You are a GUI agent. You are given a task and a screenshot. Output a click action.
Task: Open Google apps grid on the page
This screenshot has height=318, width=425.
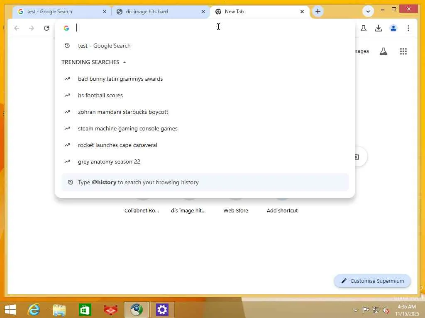click(x=403, y=51)
